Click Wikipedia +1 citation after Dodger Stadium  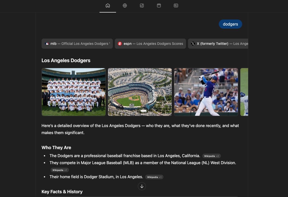coord(154,177)
